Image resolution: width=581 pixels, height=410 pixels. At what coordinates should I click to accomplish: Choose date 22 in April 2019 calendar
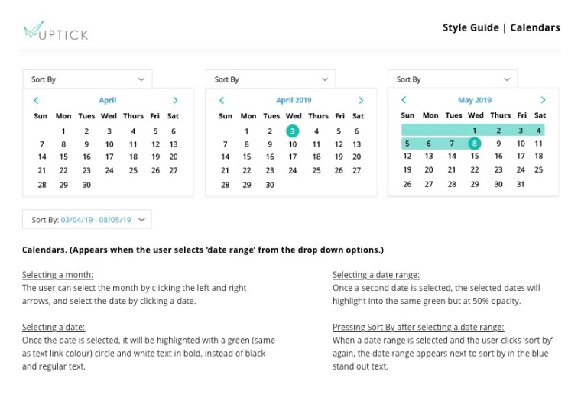pyautogui.click(x=247, y=170)
